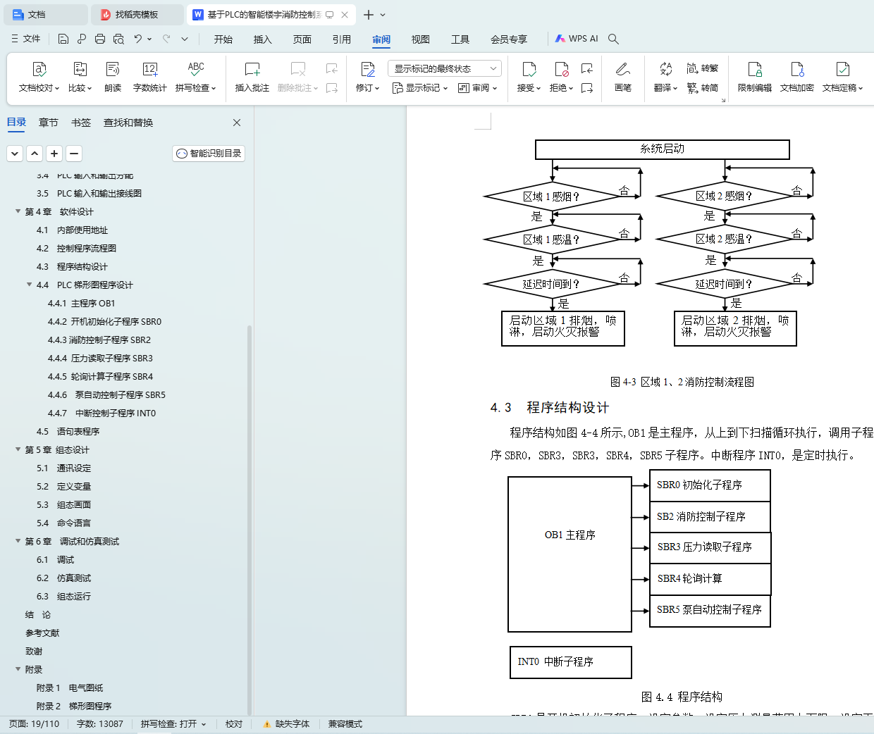Close the navigation pane

point(237,123)
